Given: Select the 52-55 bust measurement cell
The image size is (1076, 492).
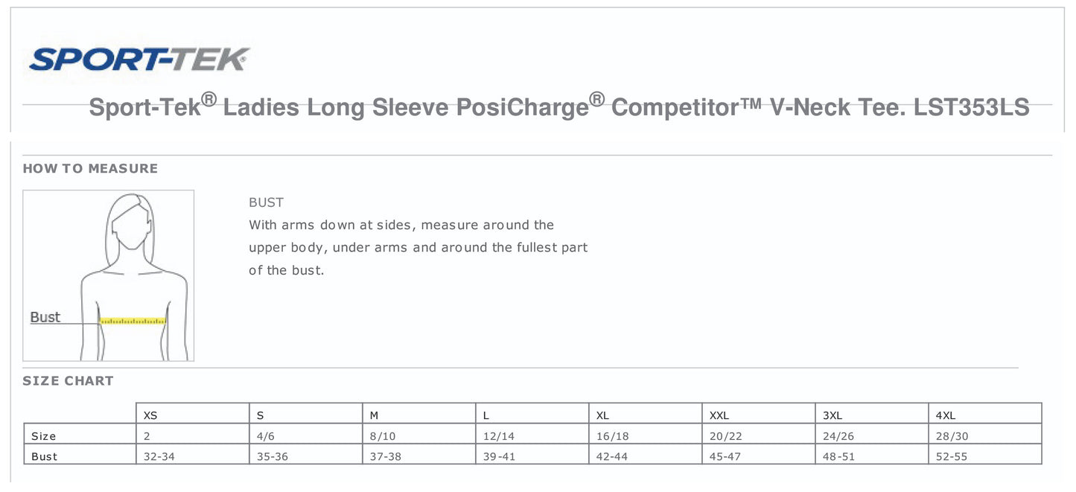Looking at the screenshot, I should 952,456.
